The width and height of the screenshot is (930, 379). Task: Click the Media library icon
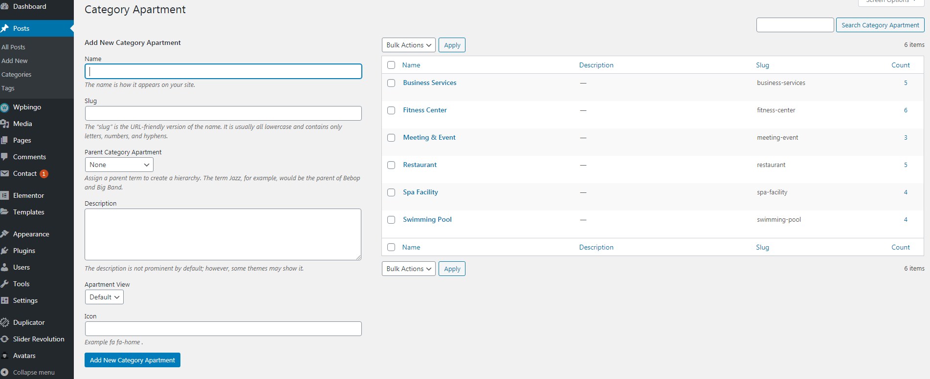tap(4, 124)
